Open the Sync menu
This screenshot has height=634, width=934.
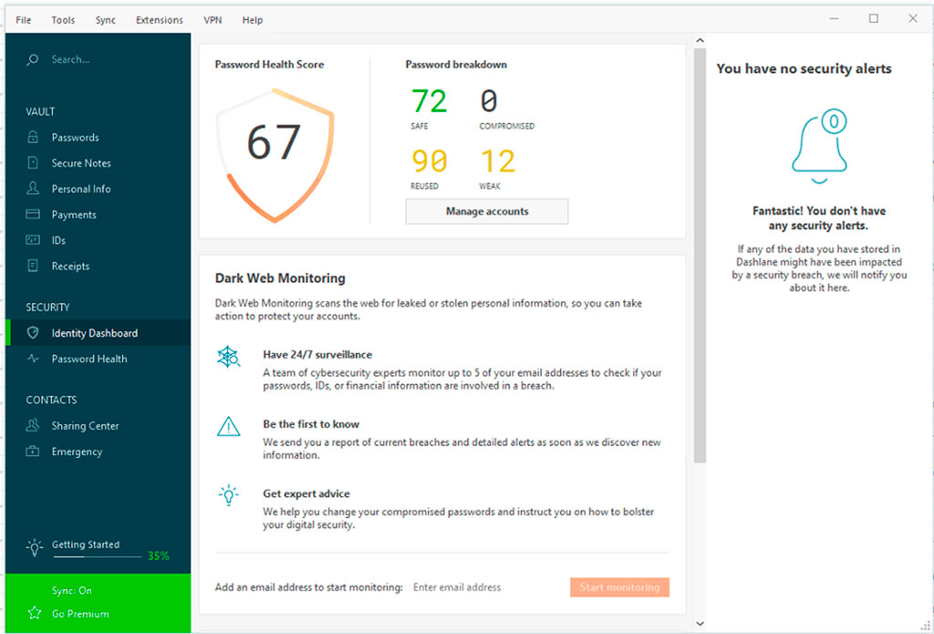click(106, 20)
